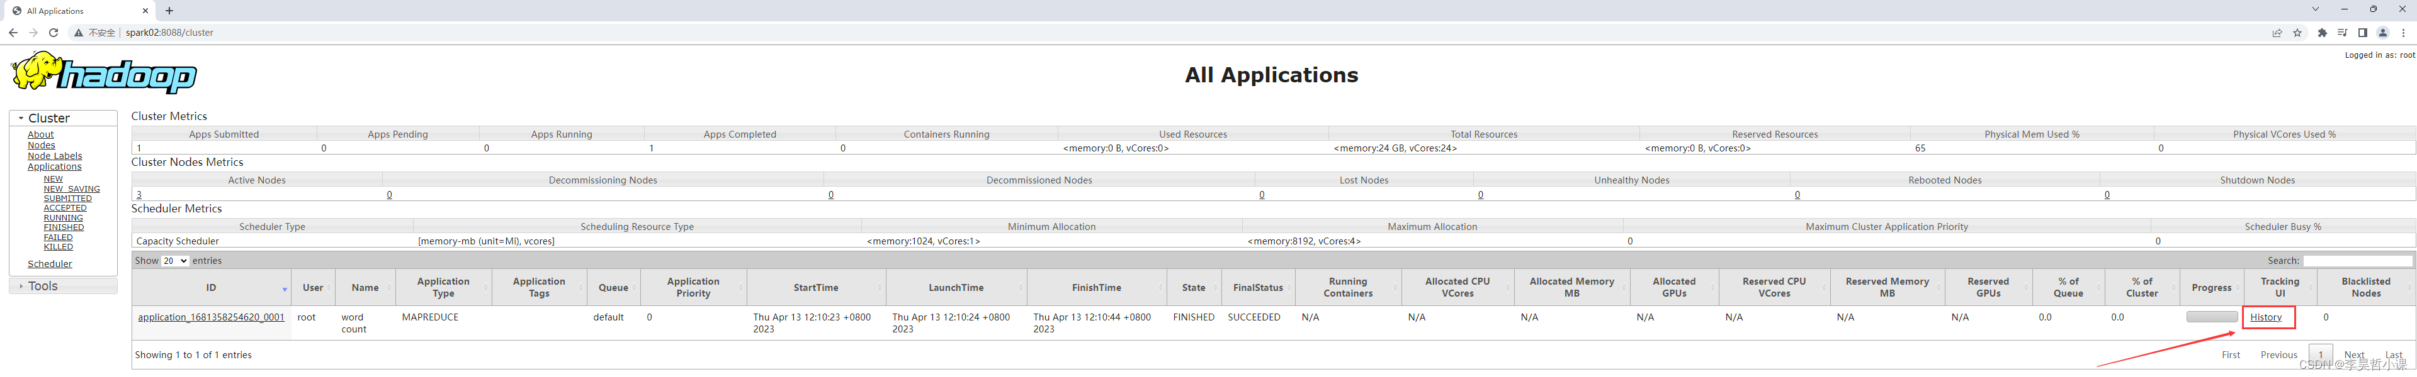This screenshot has width=2417, height=377.
Task: Go to First page of entries
Action: [x=2230, y=356]
